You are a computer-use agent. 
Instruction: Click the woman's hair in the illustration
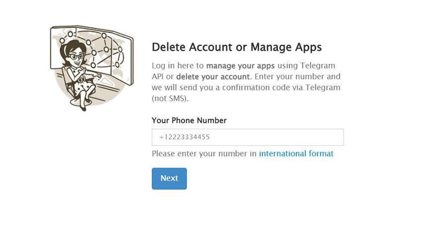tap(71, 47)
